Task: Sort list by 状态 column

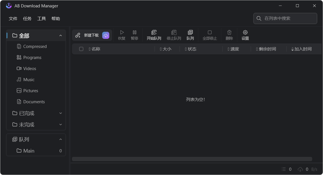Action: 191,49
